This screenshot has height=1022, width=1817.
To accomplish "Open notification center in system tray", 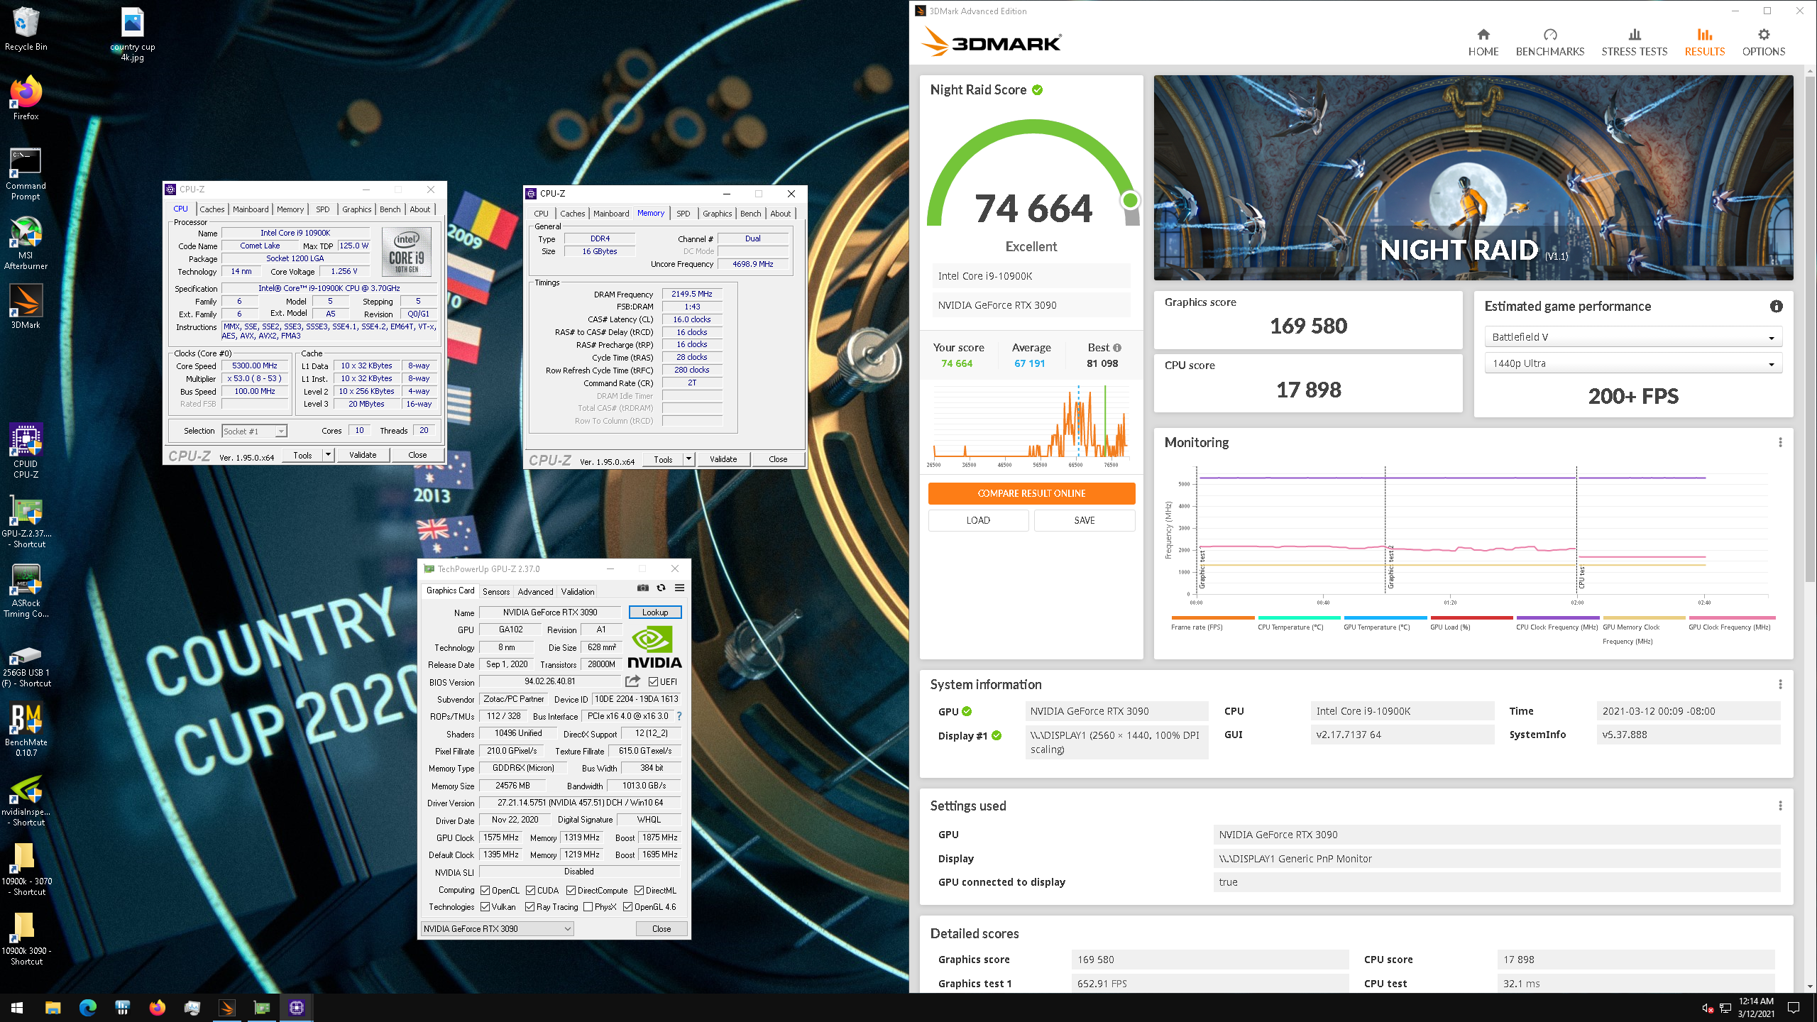I will [x=1794, y=1008].
